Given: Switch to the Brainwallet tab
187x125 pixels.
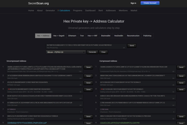Looking at the screenshot, I should click(106, 36).
